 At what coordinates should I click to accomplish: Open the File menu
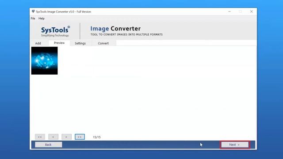pyautogui.click(x=33, y=19)
